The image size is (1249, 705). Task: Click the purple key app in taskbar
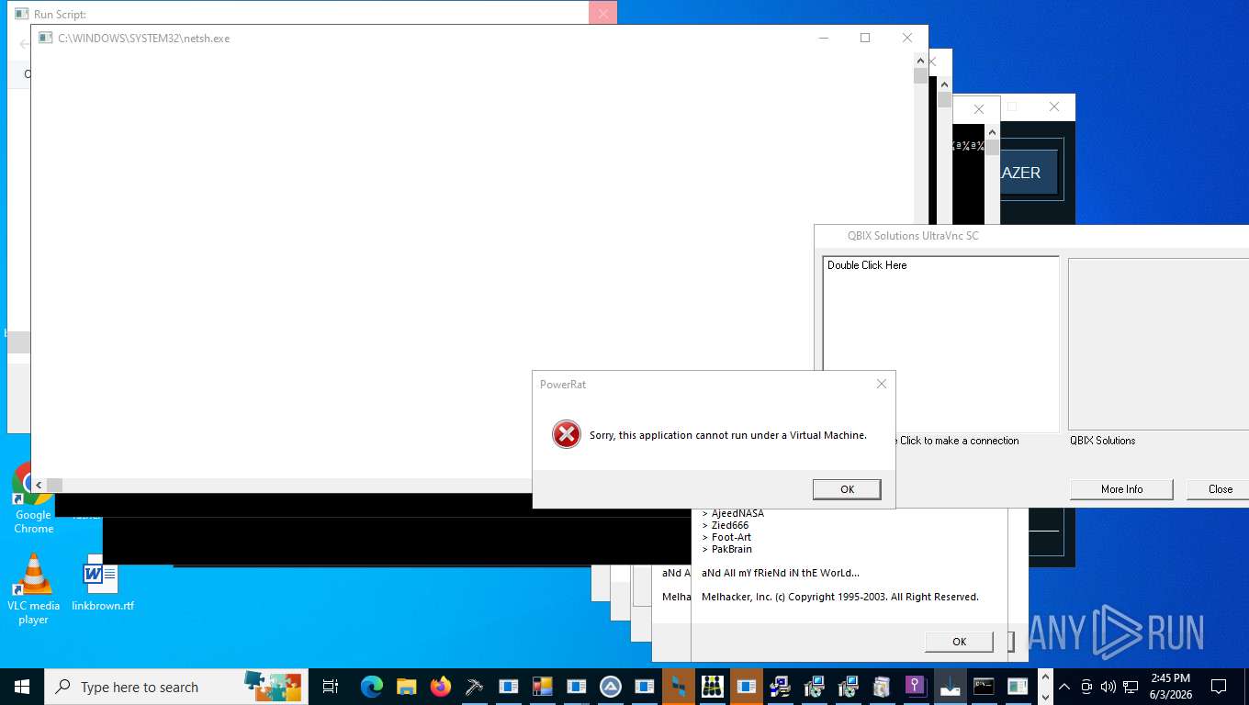click(916, 687)
